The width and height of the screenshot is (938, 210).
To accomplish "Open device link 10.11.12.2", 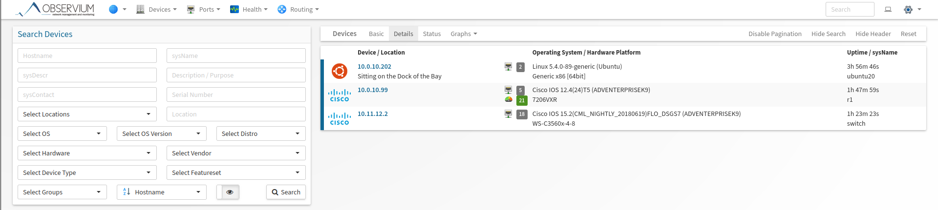I will click(373, 114).
